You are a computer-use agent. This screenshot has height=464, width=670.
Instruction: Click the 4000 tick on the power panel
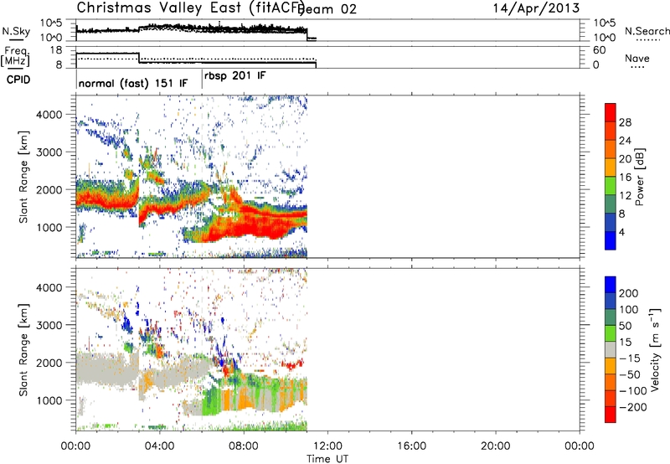(49, 115)
